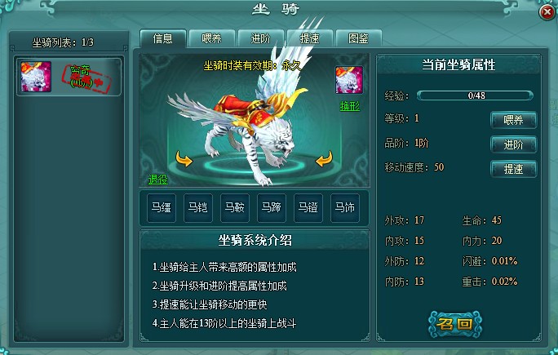The image size is (558, 355).
Task: Open the 马缰 equipment slot
Action: [x=162, y=208]
